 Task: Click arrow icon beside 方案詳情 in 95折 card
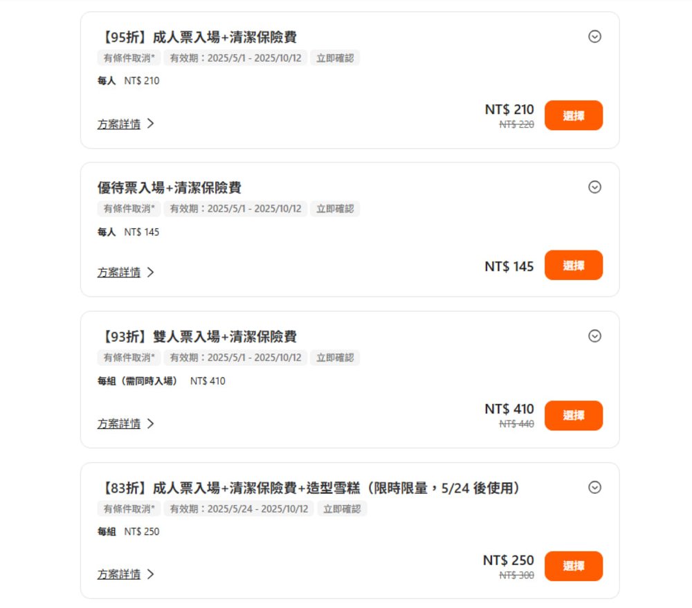(151, 124)
